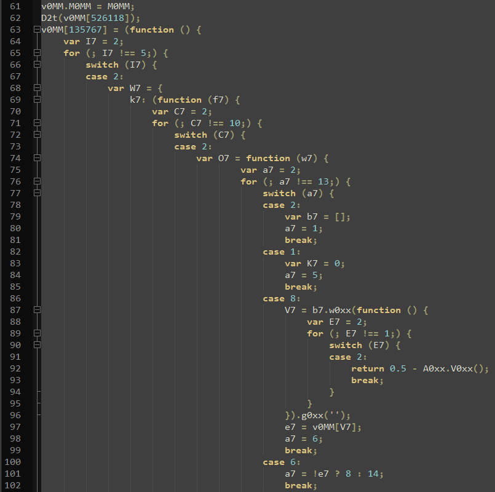The height and width of the screenshot is (492, 495).
Task: Collapse the fold at line 63
Action: tap(37, 30)
